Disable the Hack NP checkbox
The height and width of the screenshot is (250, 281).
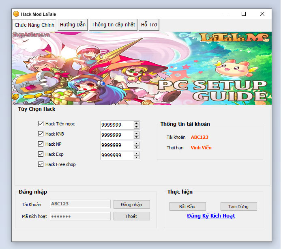click(41, 144)
